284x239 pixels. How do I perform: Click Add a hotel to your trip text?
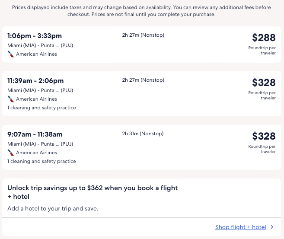(x=53, y=208)
